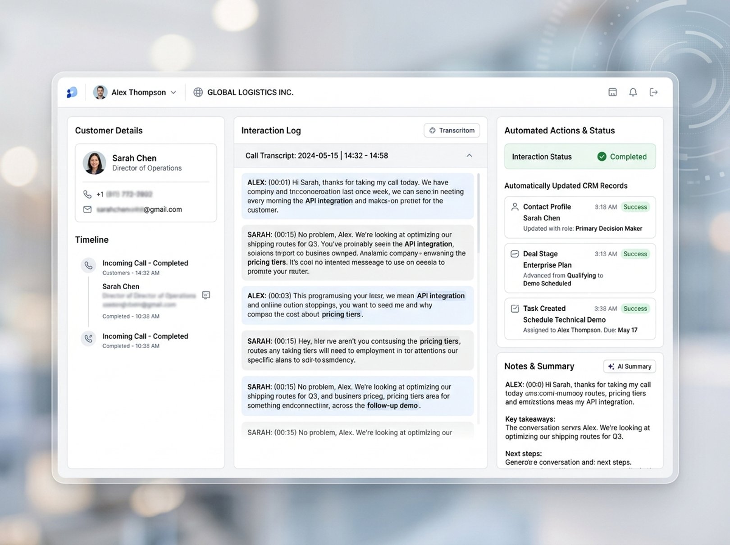Expand the first Incoming Call timeline entry

[x=145, y=263]
